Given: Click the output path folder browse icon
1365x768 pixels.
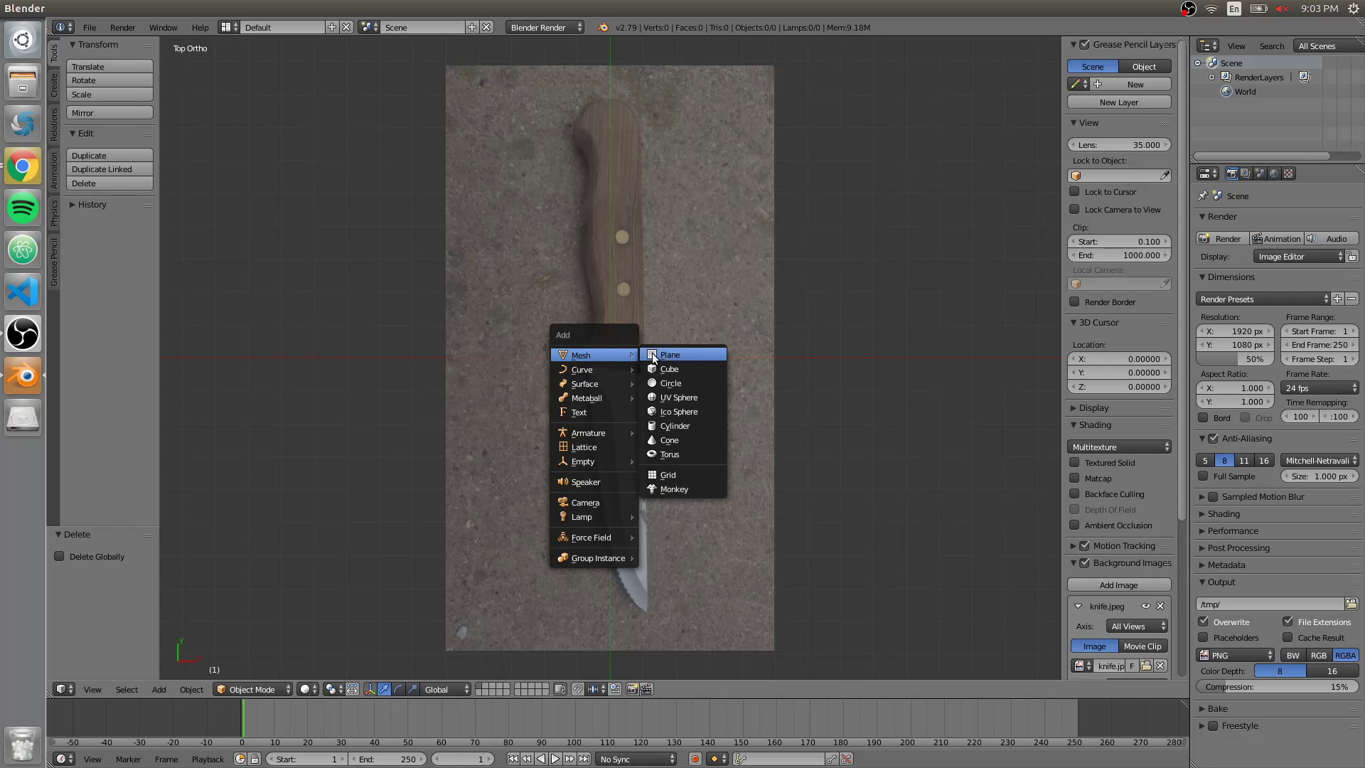Looking at the screenshot, I should pos(1351,604).
